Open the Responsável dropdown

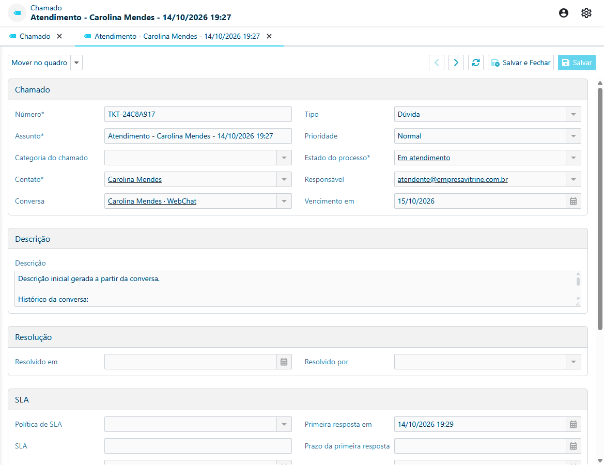tap(573, 179)
